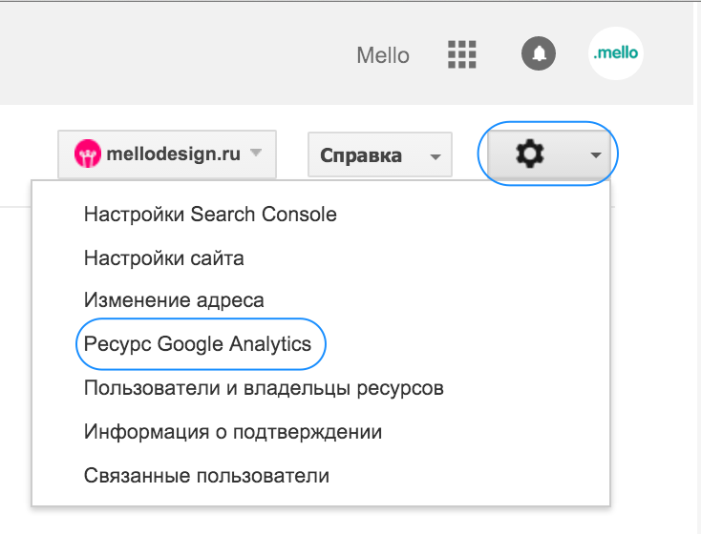Expand the Справка dropdown arrow
The image size is (701, 534).
pyautogui.click(x=435, y=155)
